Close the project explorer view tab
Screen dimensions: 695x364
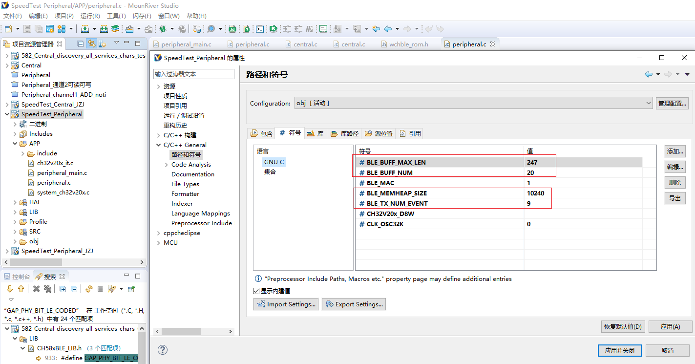click(60, 44)
